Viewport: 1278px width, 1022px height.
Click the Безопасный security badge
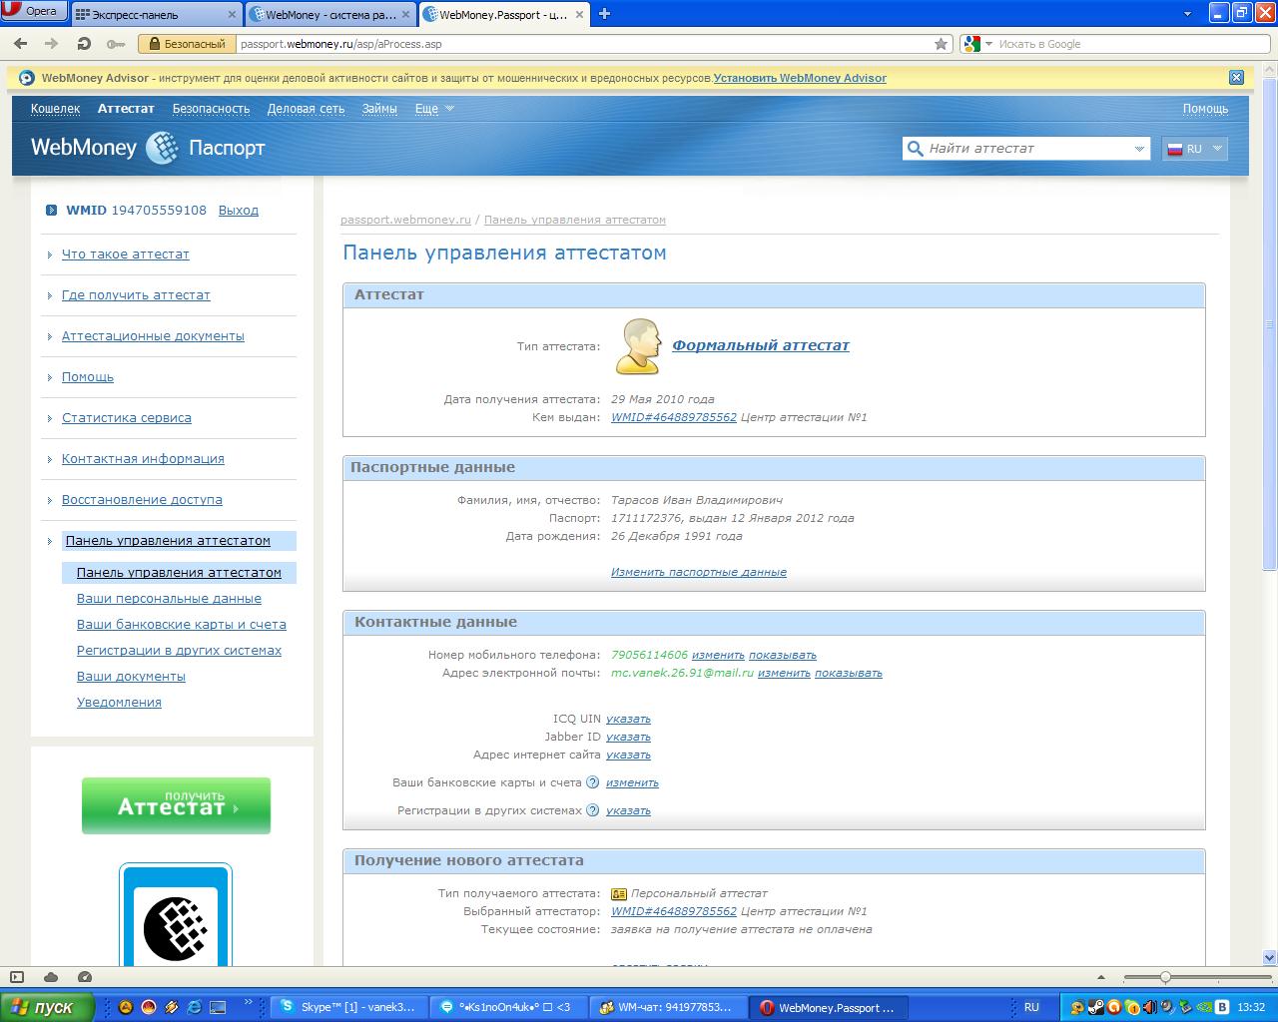[x=186, y=44]
